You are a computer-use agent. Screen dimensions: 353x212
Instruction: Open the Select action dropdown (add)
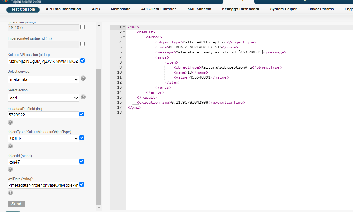(x=43, y=98)
